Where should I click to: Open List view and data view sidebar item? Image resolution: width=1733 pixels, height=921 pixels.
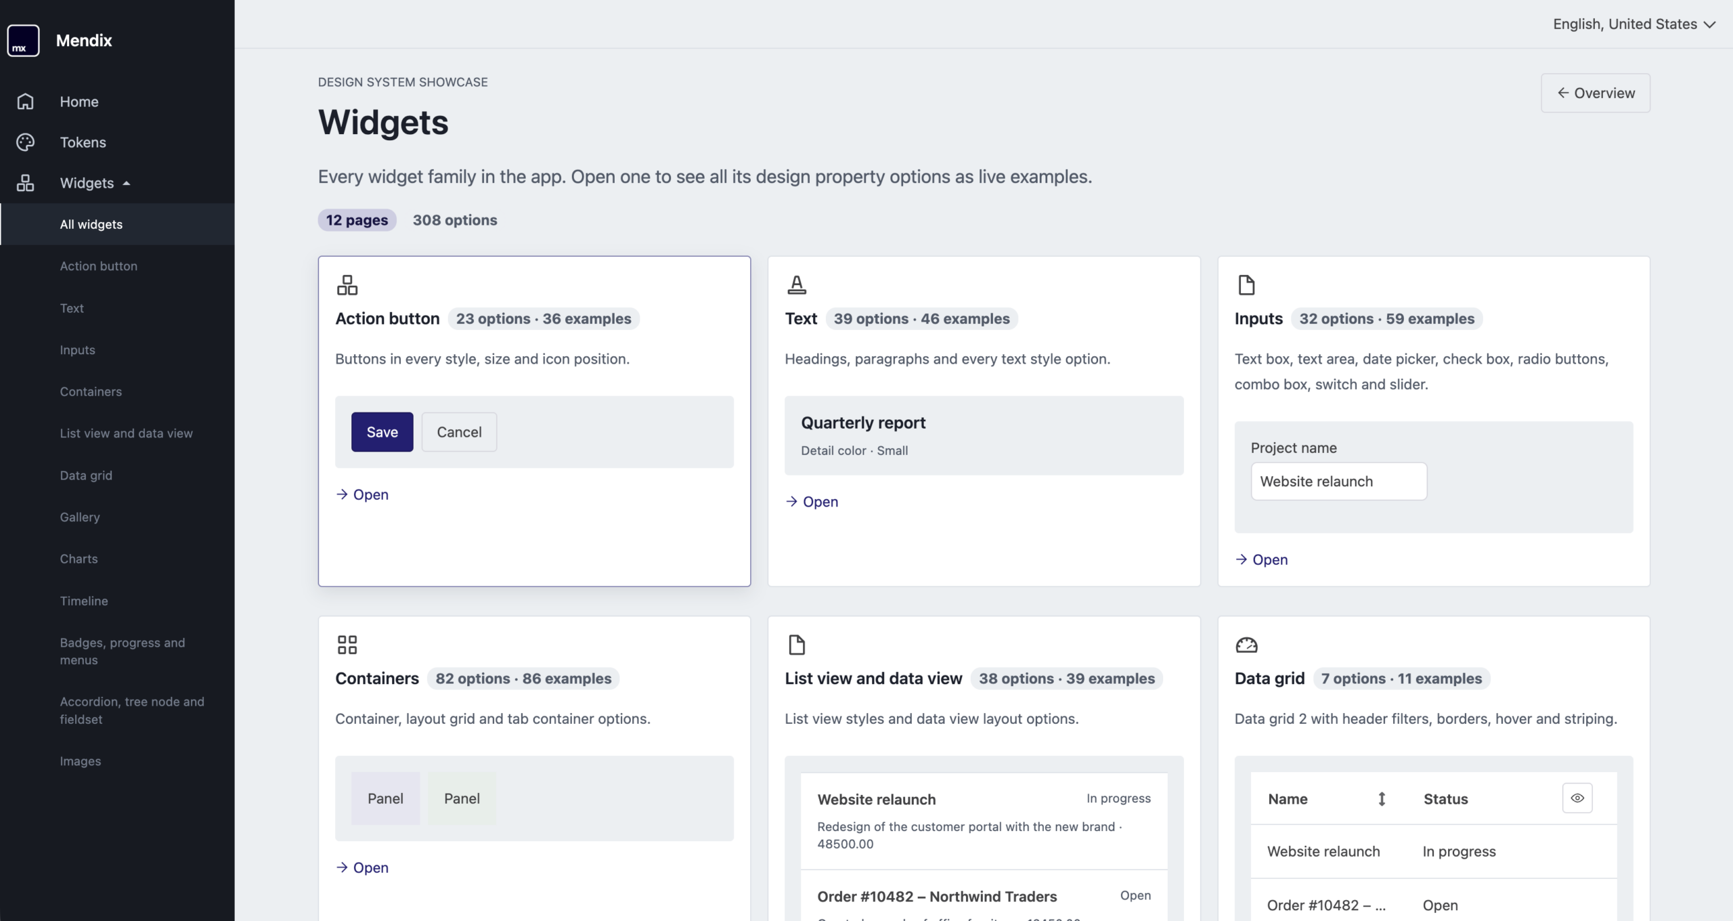point(118,433)
